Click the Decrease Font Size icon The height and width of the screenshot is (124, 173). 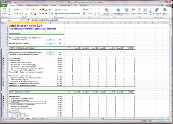(36, 10)
